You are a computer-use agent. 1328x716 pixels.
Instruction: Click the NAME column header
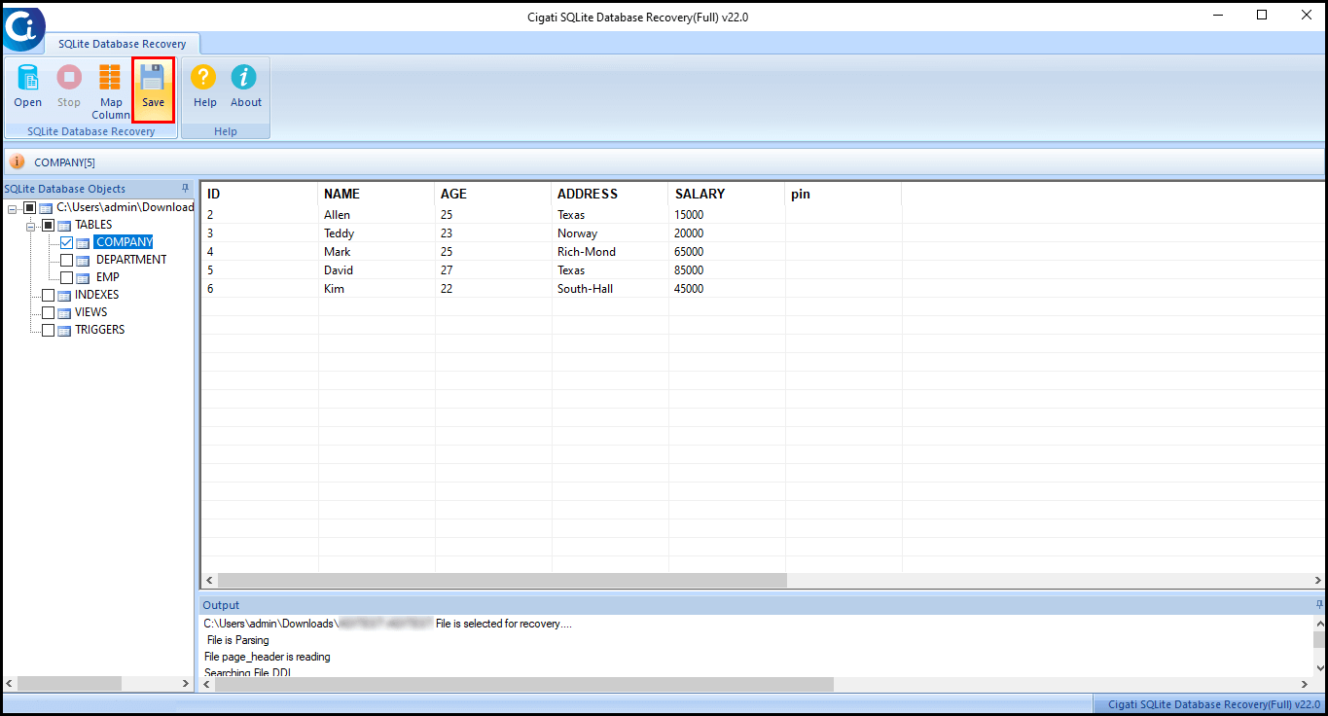(x=377, y=194)
